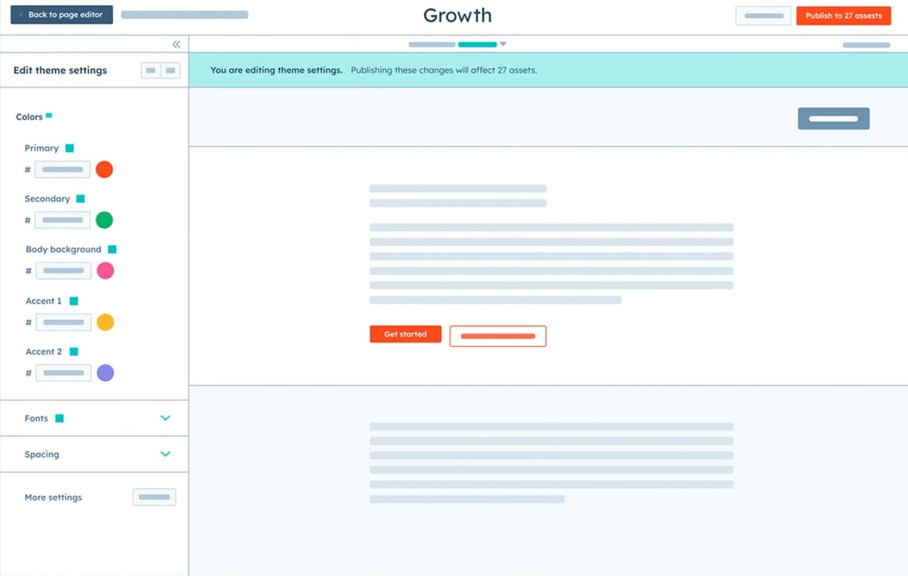Toggle right view option in Edit theme settings
Screen dimensions: 908x576
tap(170, 70)
